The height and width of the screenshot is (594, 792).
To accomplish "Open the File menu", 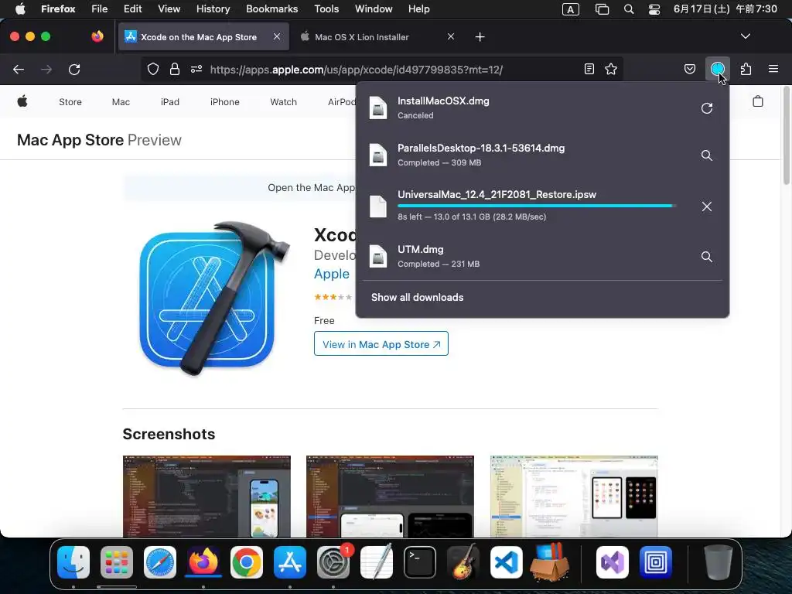I will [99, 9].
